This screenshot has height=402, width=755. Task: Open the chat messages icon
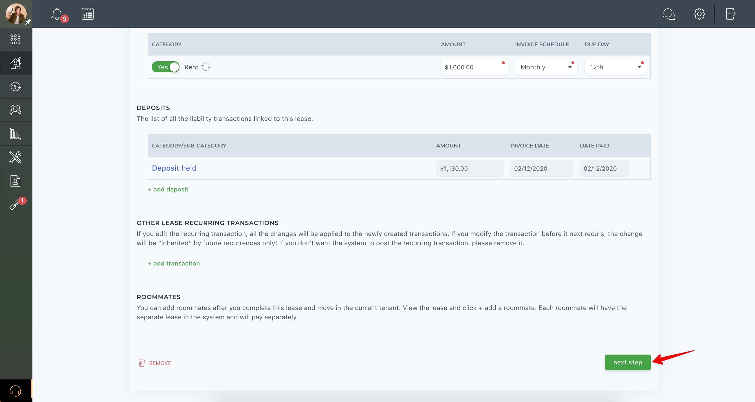coord(668,14)
